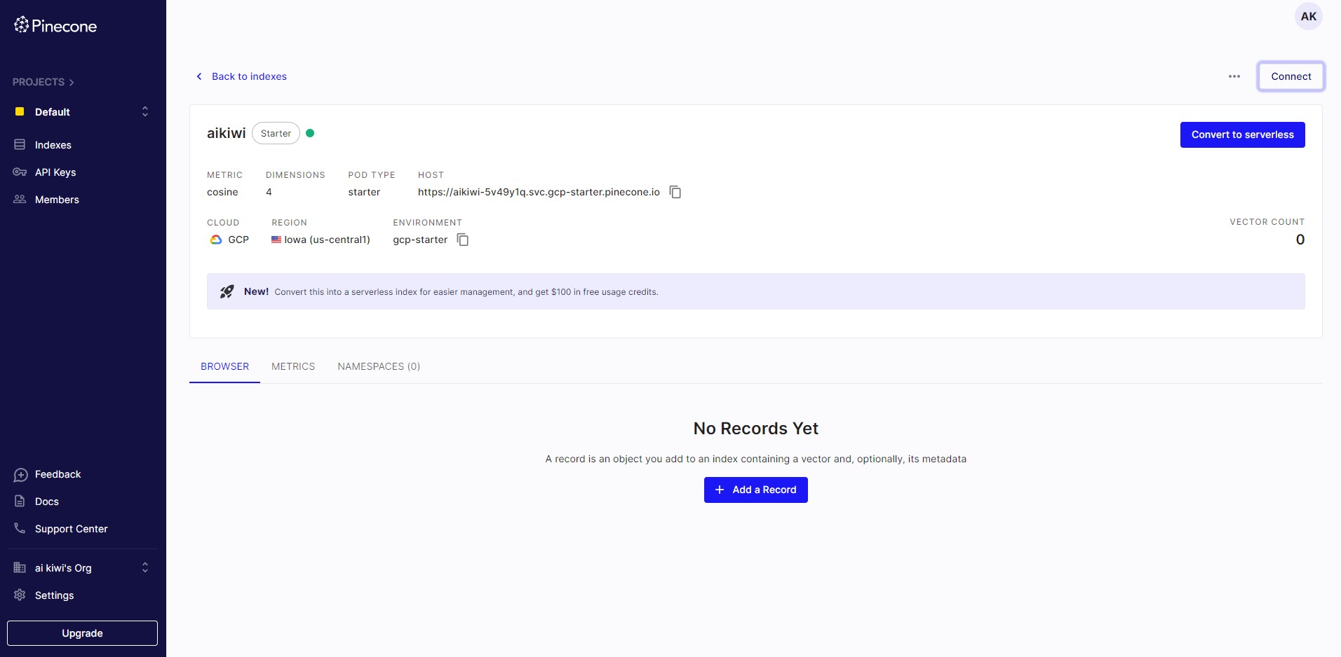Viewport: 1341px width, 657px height.
Task: Expand the ai kiwi's Org switcher
Action: point(145,567)
